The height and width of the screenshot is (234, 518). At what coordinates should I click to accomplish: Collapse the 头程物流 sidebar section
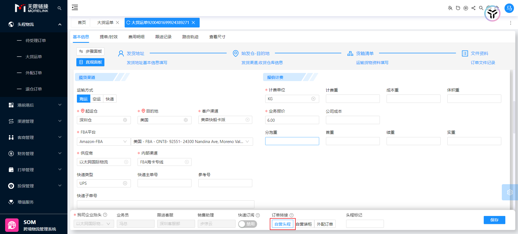[x=34, y=24]
